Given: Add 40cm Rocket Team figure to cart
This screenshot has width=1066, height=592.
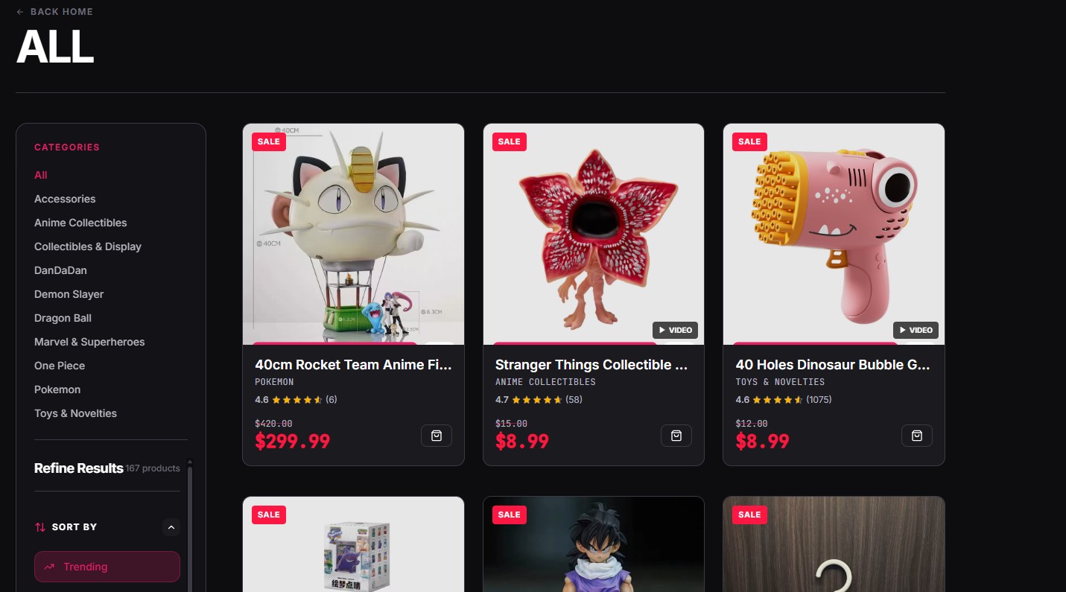Looking at the screenshot, I should 437,436.
